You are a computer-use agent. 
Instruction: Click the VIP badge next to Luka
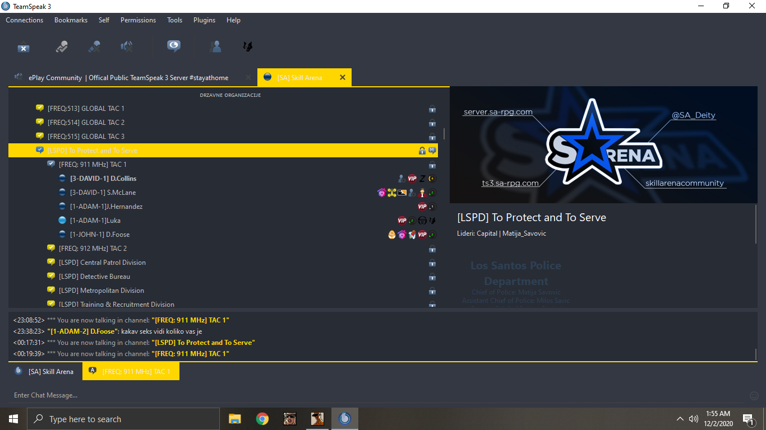402,221
